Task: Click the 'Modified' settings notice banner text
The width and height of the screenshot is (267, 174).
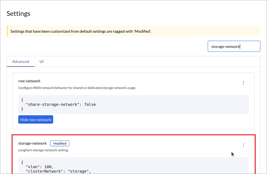Action: tap(81, 31)
